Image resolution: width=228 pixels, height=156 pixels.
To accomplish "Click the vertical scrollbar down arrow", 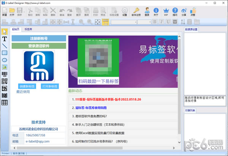I will click(x=179, y=142).
